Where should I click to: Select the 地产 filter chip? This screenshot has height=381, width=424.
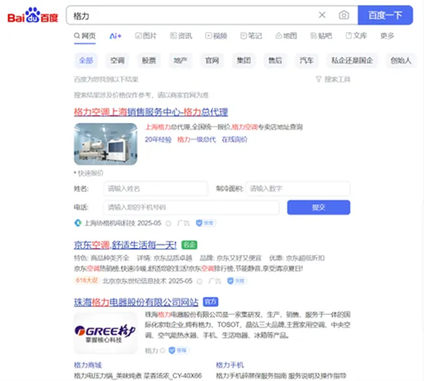tap(181, 60)
